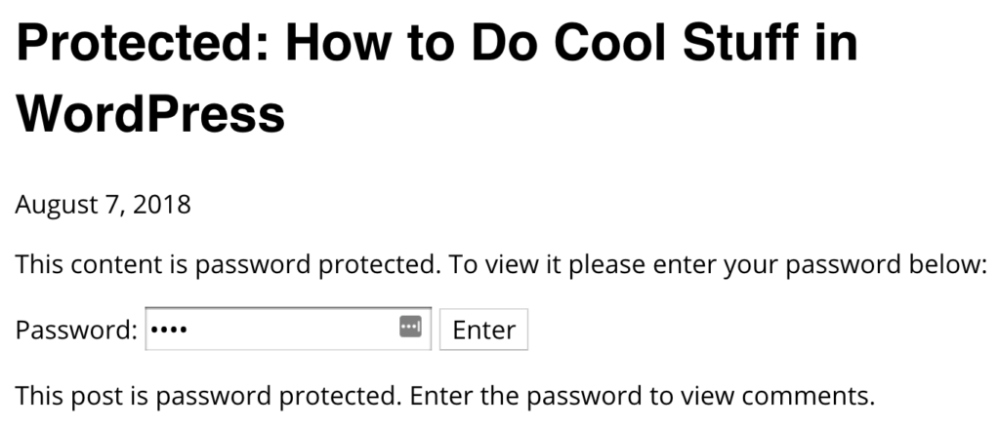This screenshot has height=428, width=1000.
Task: Click the "Password:" field label
Action: [76, 330]
